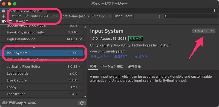Select JetBrains Rider Editor package
219x107 pixels.
(42, 66)
